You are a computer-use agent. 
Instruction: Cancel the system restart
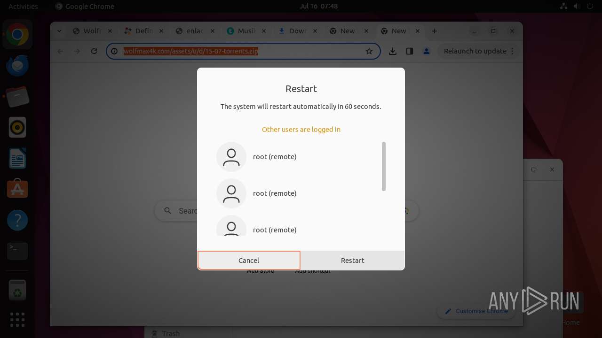click(x=249, y=261)
